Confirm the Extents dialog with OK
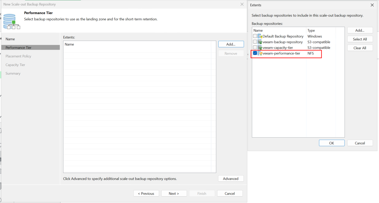 pyautogui.click(x=332, y=143)
